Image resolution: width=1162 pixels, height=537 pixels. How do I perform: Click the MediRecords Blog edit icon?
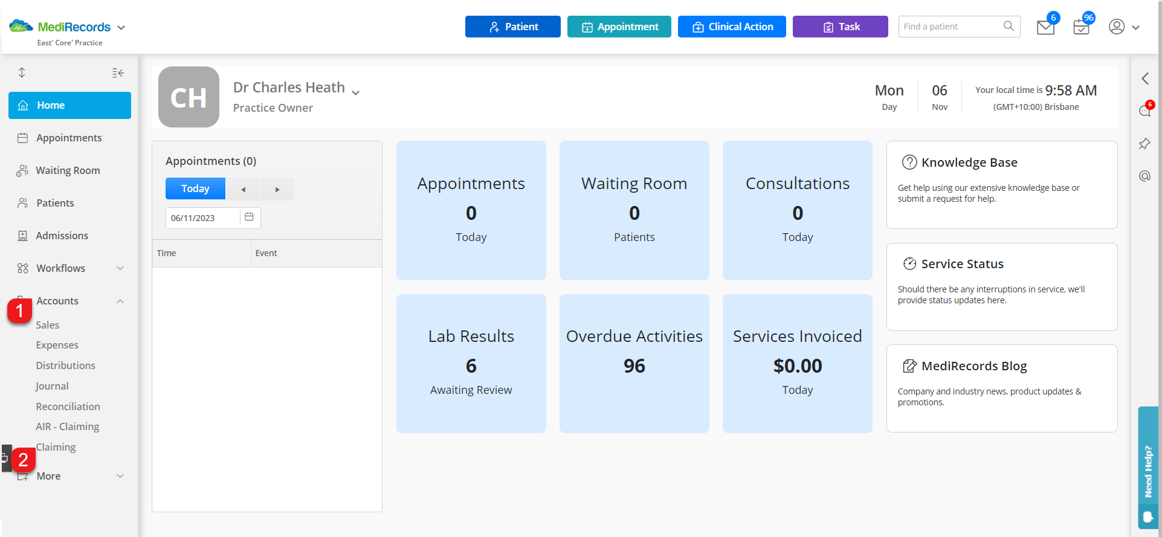[x=909, y=365]
